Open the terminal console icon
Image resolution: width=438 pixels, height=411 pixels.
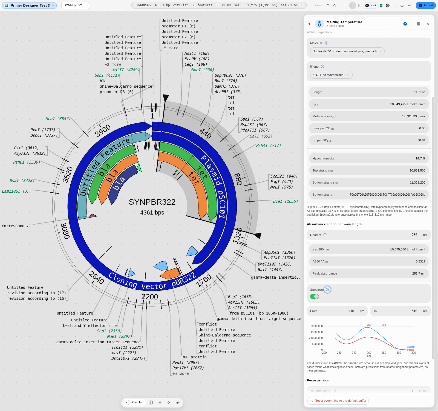(x=360, y=5)
